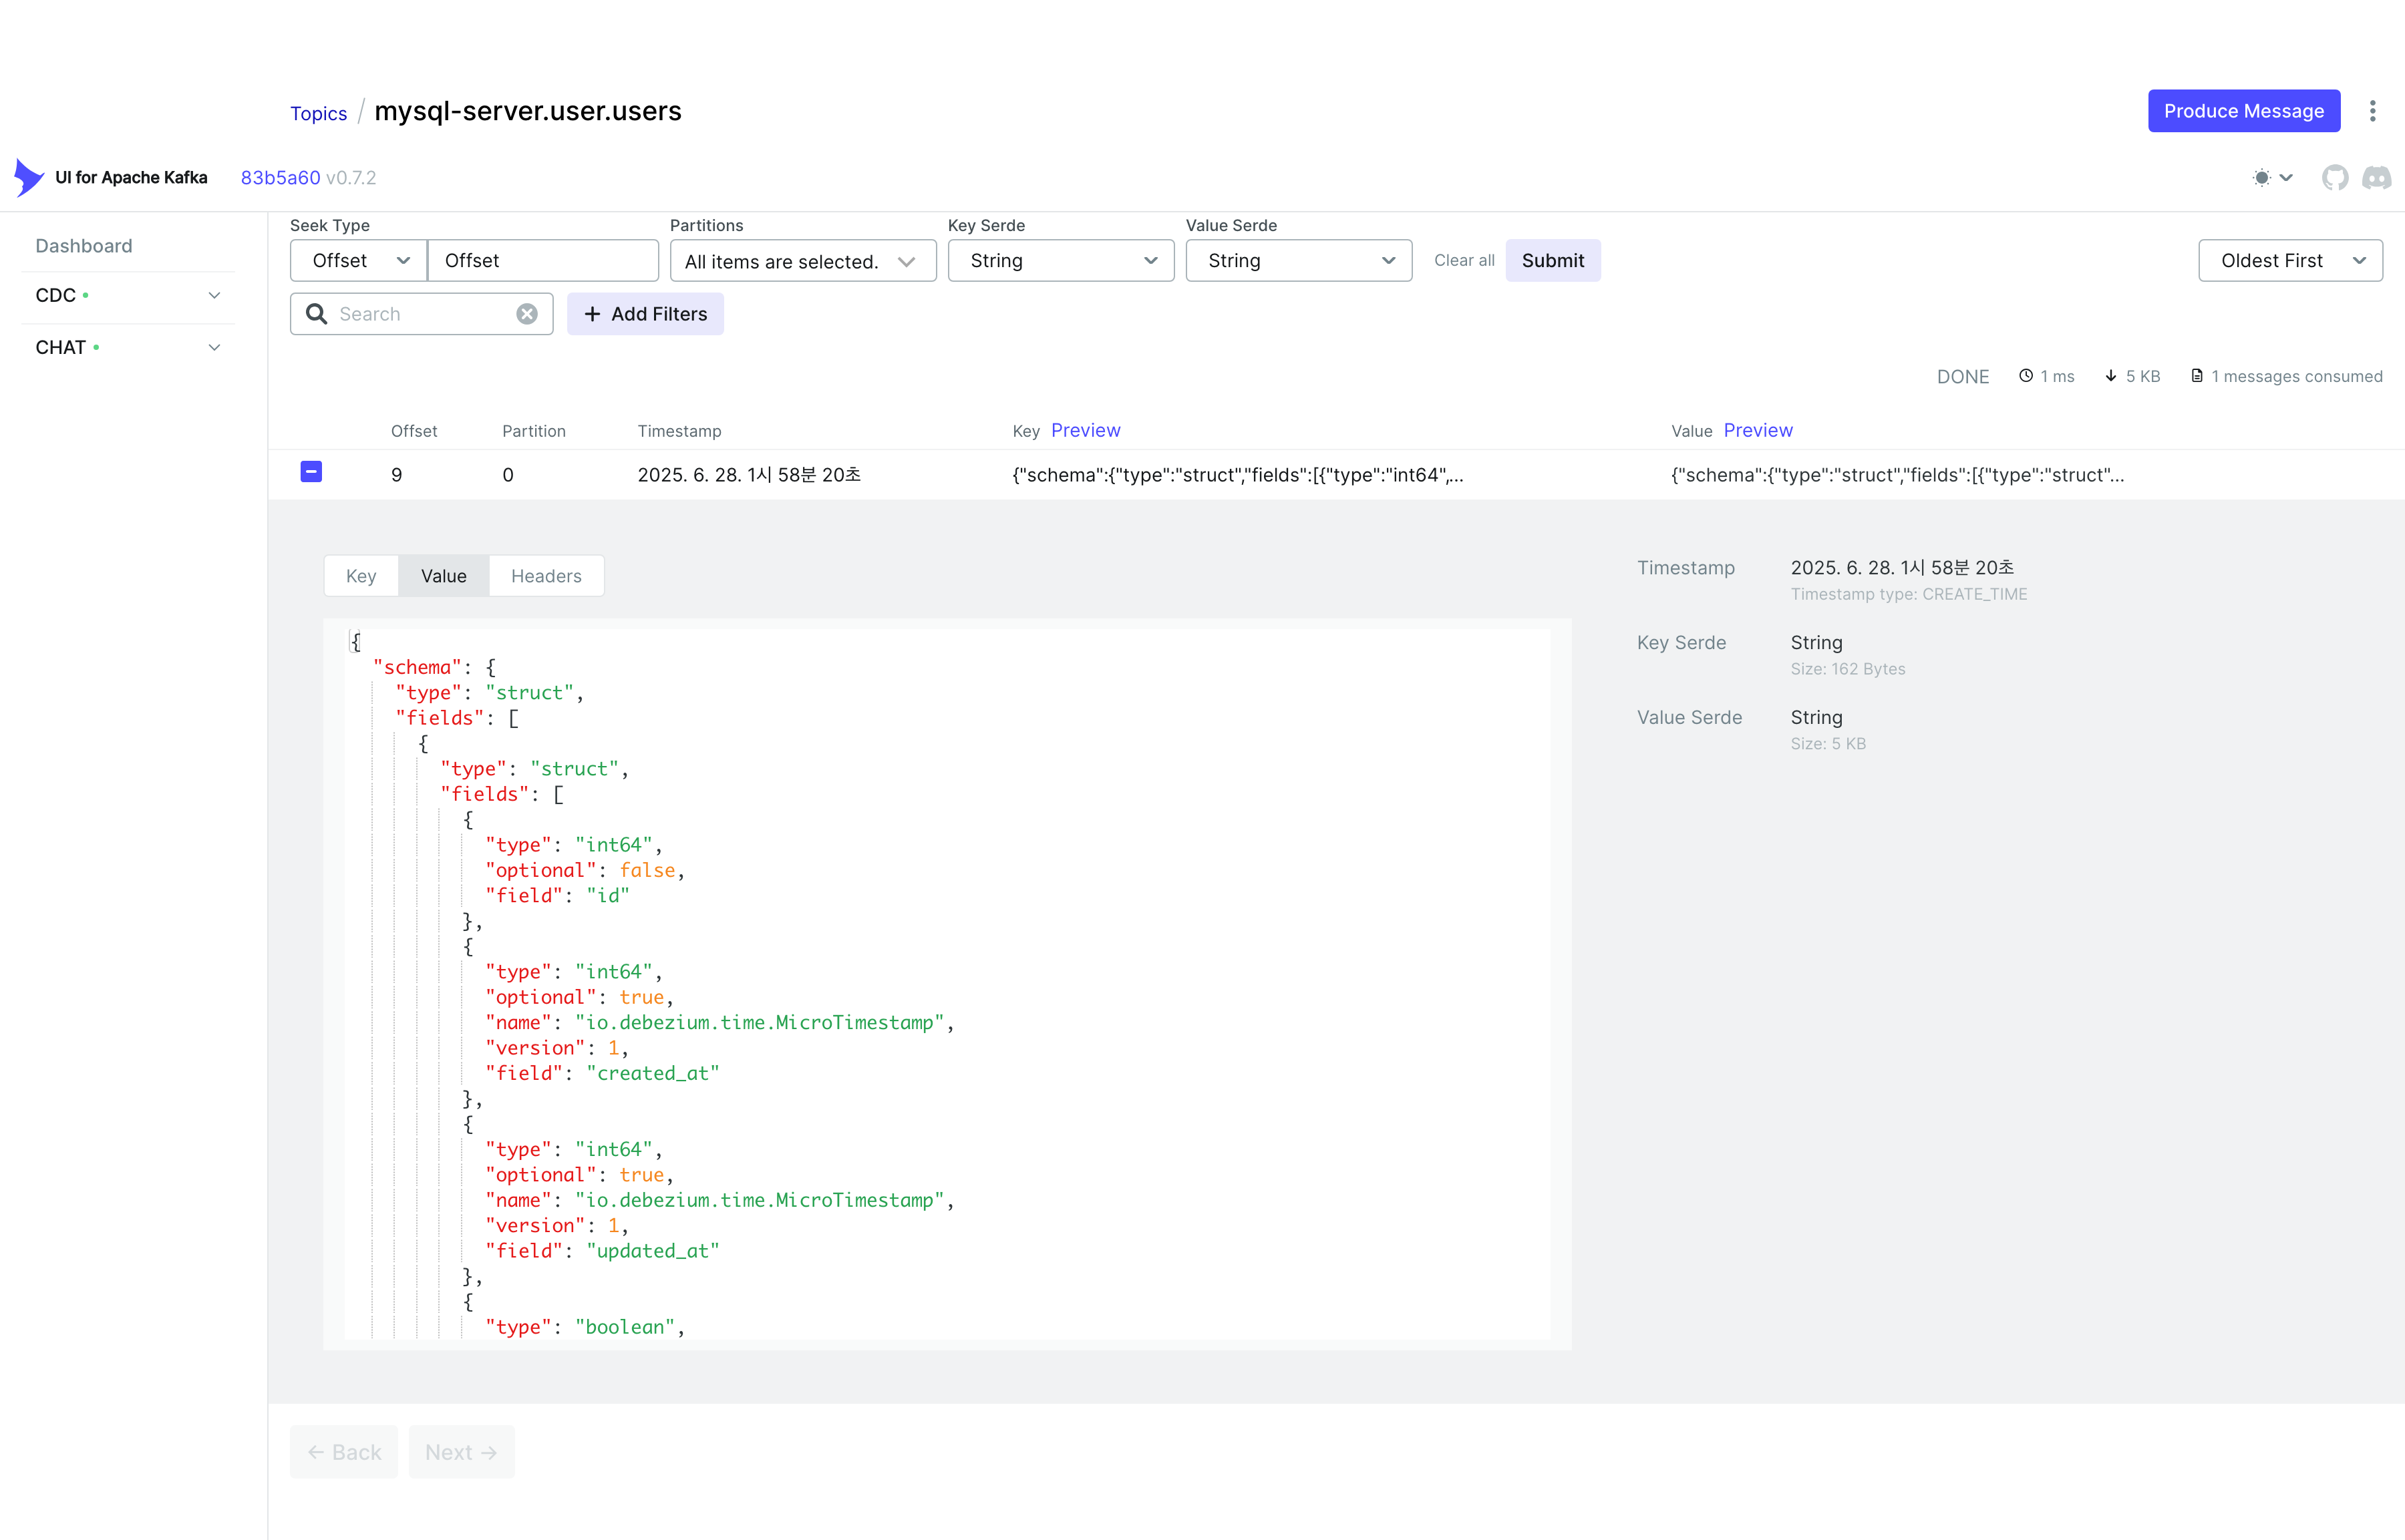Click the Offset value input field
The height and width of the screenshot is (1540, 2405).
click(543, 260)
